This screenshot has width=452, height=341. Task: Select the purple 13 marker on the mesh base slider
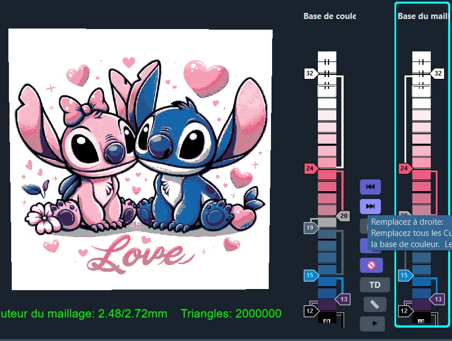point(437,299)
